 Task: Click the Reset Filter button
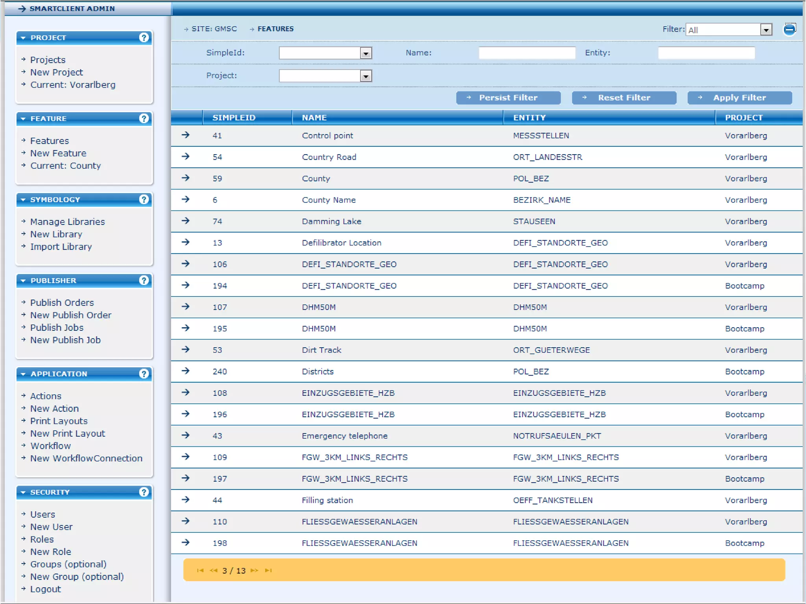click(624, 98)
